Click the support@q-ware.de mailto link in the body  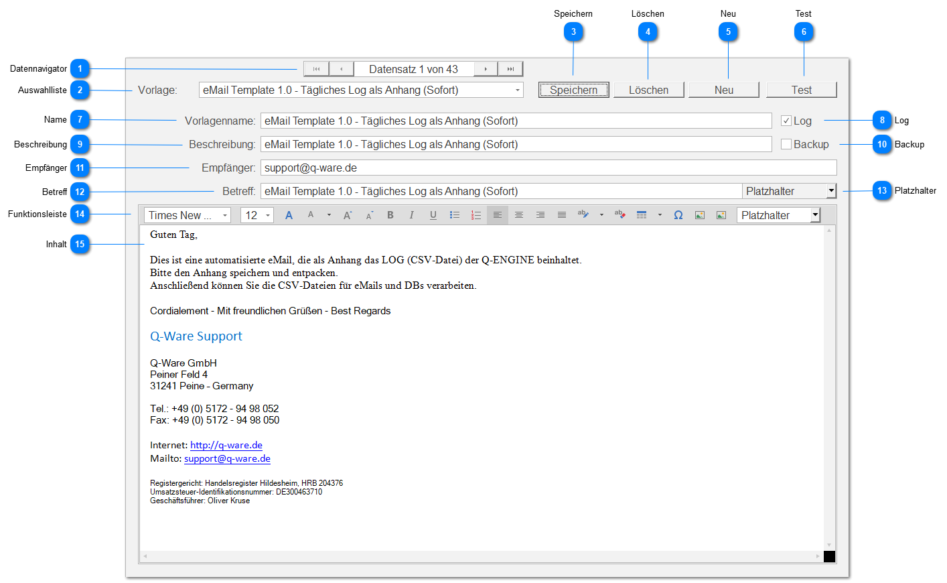coord(227,458)
